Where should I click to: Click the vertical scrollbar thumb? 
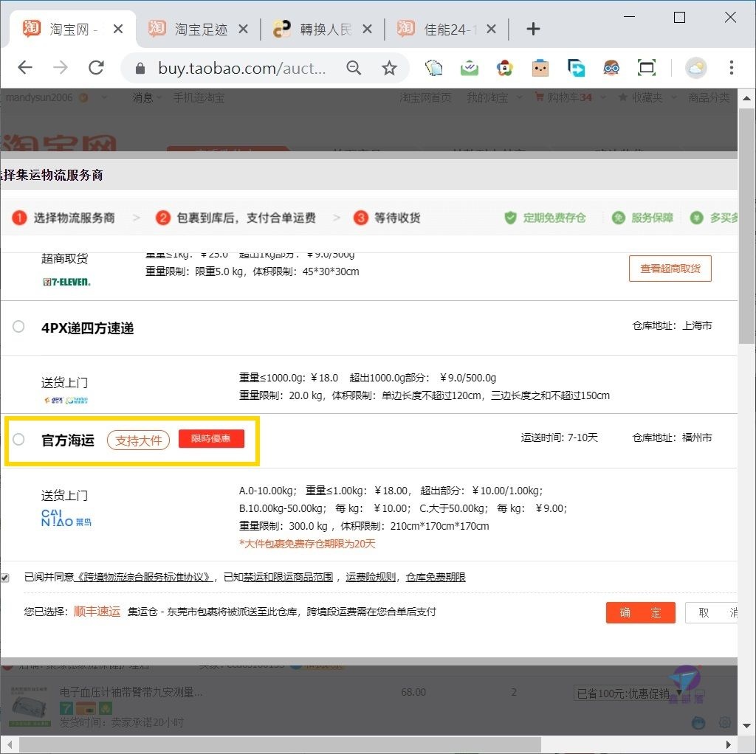click(746, 226)
